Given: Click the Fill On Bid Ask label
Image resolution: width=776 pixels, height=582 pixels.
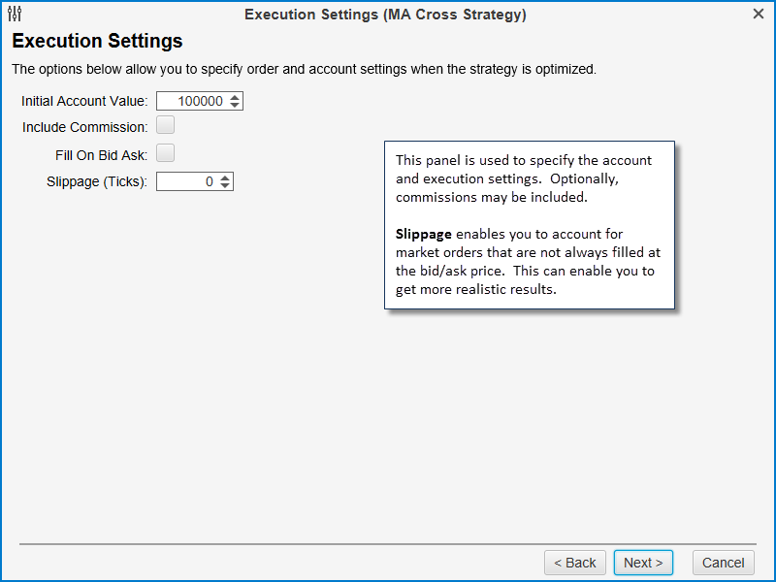Looking at the screenshot, I should (x=102, y=155).
